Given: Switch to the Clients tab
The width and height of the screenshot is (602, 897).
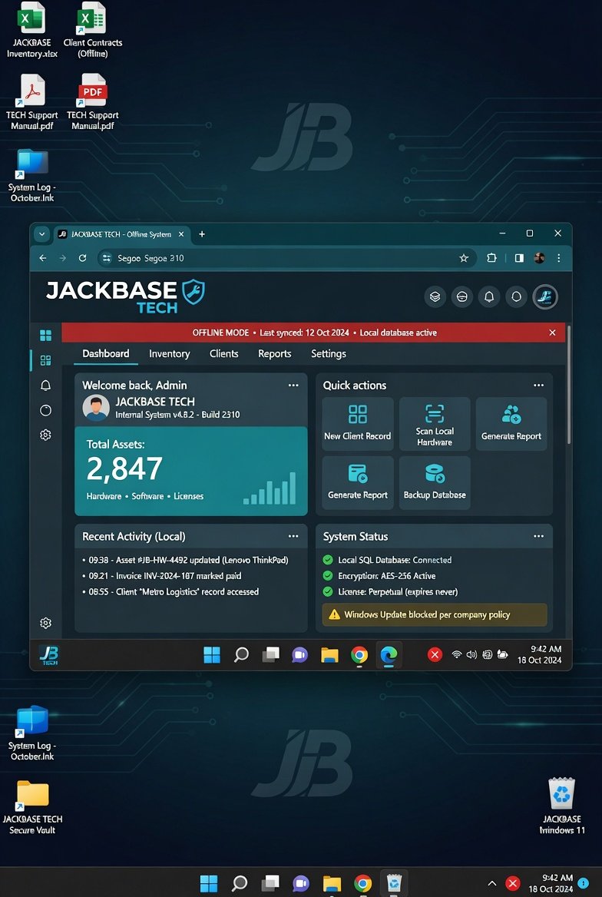Looking at the screenshot, I should click(x=223, y=353).
